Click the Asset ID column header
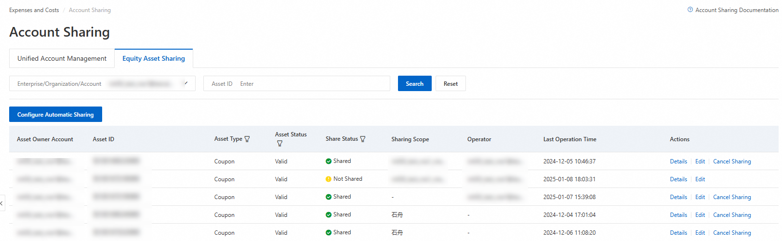The height and width of the screenshot is (241, 782). point(104,139)
